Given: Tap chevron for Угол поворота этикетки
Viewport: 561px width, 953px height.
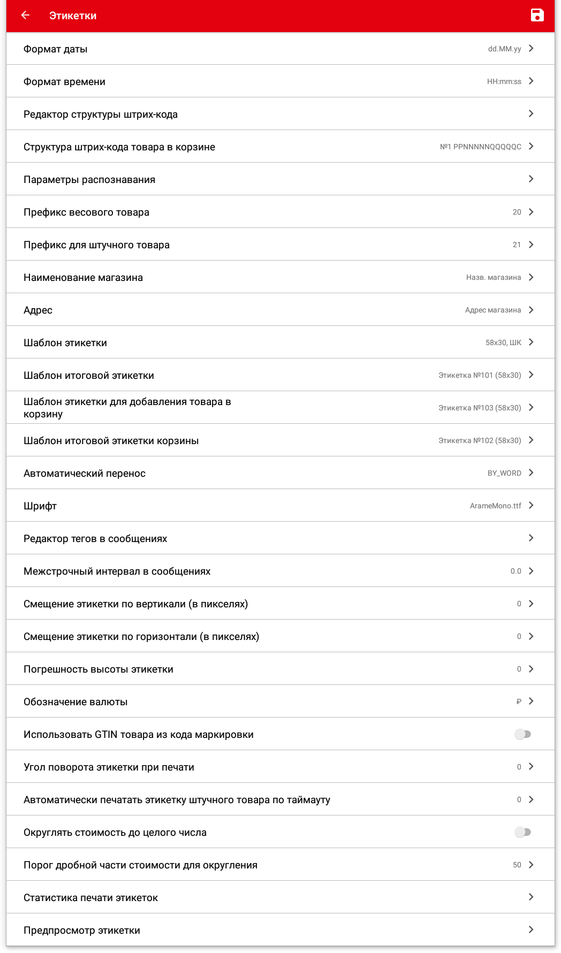Looking at the screenshot, I should point(531,767).
